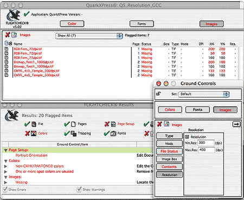The image size is (244, 200).
Task: Click the Pages category icon in Results
Action: 73,124
